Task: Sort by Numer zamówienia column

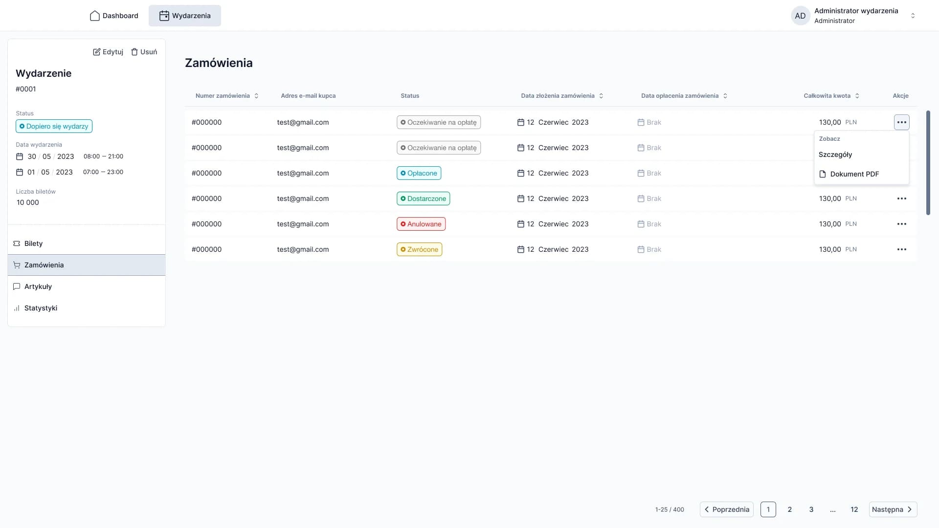Action: click(256, 96)
